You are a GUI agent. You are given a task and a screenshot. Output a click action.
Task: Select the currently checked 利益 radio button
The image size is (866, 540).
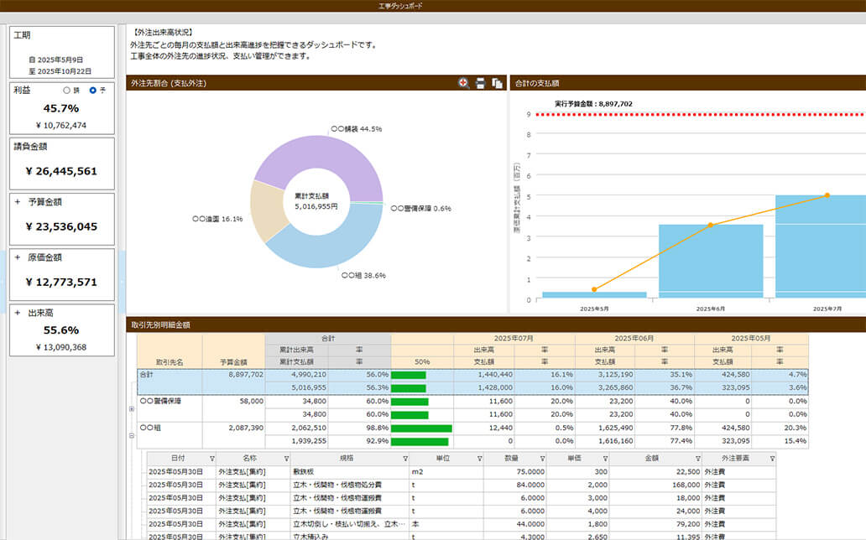tap(92, 90)
